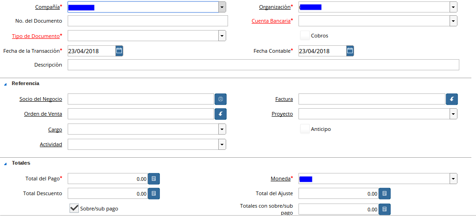The width and height of the screenshot is (476, 216).
Task: Open the Cuenta Bancaria dropdown list
Action: [453, 21]
